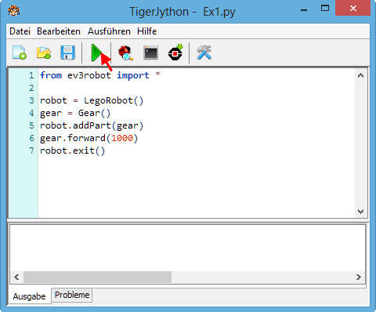Minimize the TigerJython window

point(304,10)
